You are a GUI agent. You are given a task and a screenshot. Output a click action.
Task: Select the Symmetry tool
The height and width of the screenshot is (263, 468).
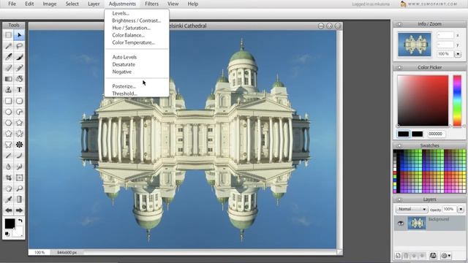tap(20, 145)
